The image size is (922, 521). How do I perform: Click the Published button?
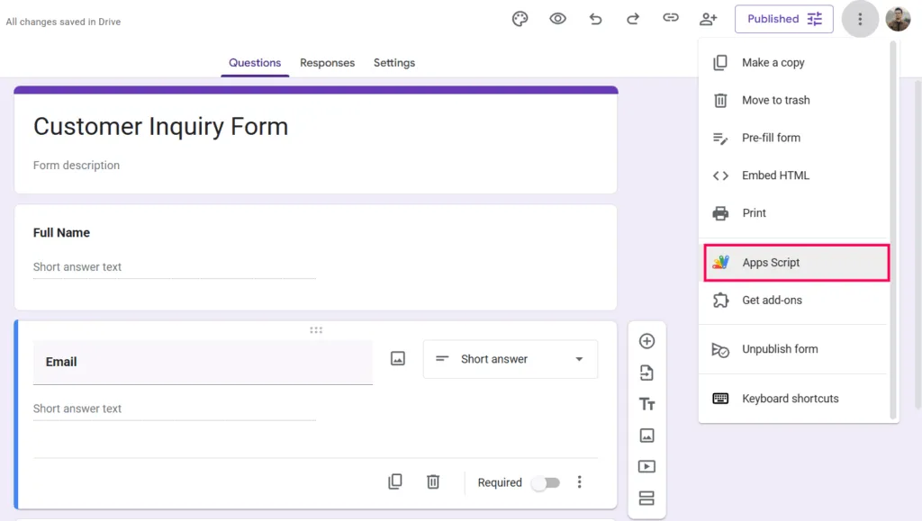773,18
